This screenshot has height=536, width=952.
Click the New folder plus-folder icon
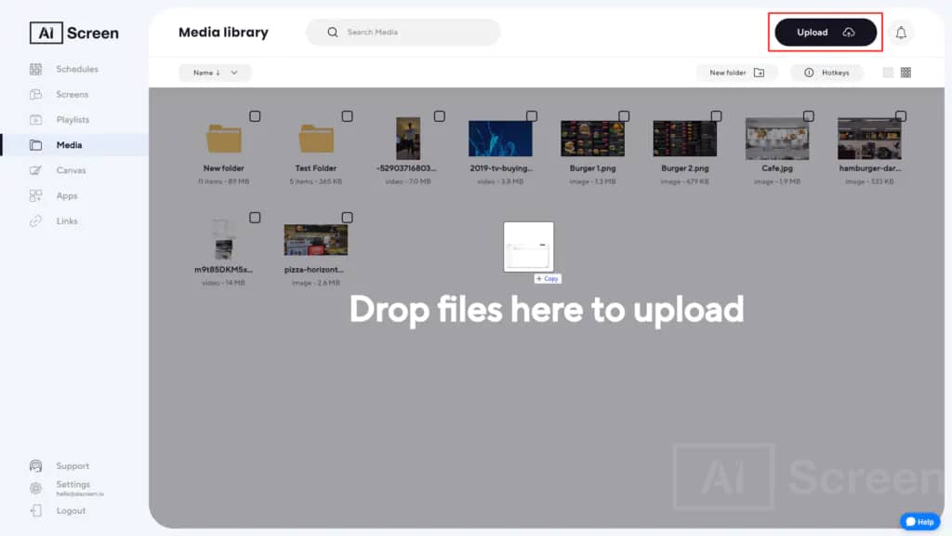pos(759,73)
